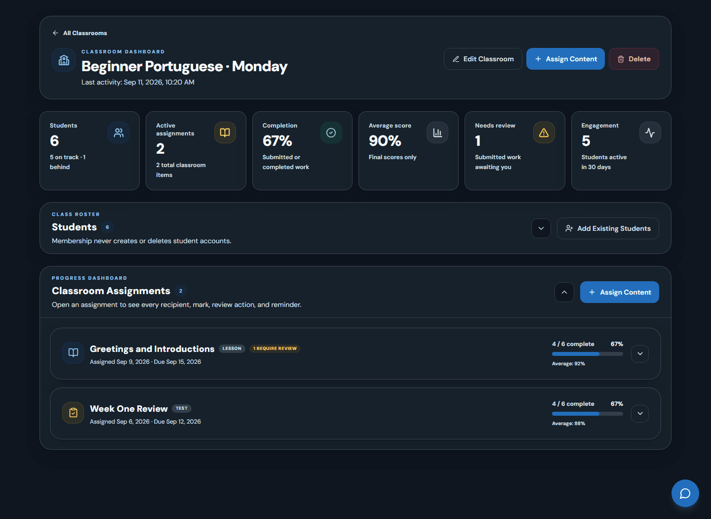Click the Membership never creates or deletes text
Screen dimensions: 711x519
[x=141, y=241]
